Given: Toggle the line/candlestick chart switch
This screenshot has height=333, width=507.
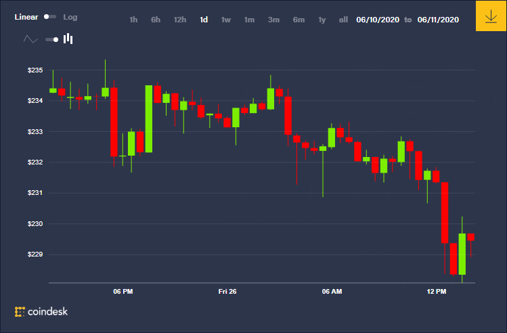Looking at the screenshot, I should click(x=51, y=39).
